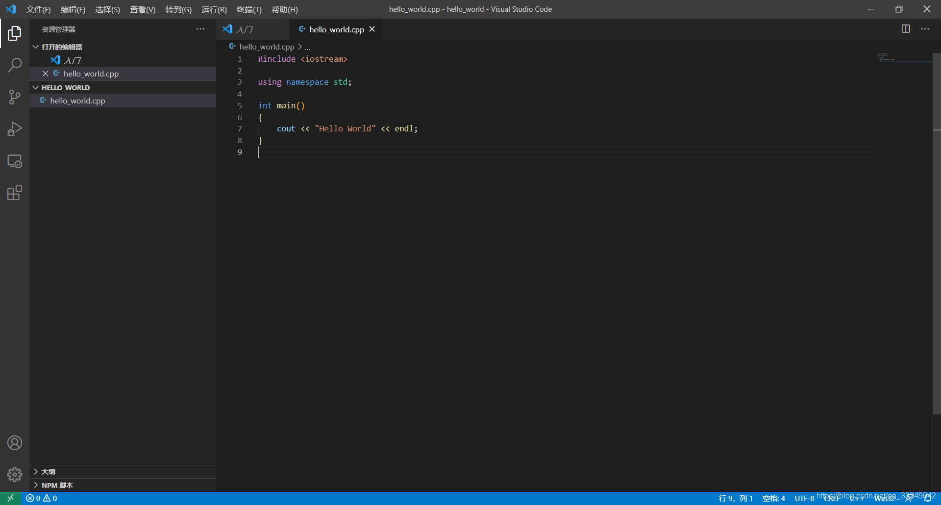Open the breadcrumb ellipsis symbol dropdown
941x505 pixels.
pos(307,47)
